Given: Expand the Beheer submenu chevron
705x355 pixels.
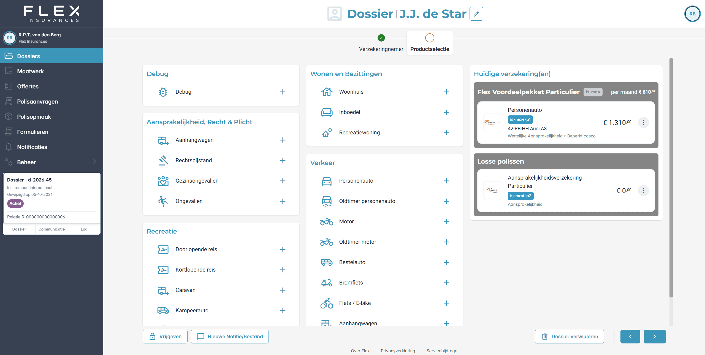Looking at the screenshot, I should coord(94,162).
